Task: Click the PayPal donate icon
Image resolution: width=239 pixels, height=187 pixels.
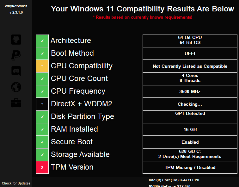Action: point(16,55)
